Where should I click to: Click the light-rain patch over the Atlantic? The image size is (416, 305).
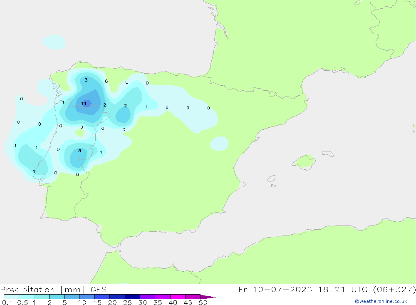click(x=54, y=42)
